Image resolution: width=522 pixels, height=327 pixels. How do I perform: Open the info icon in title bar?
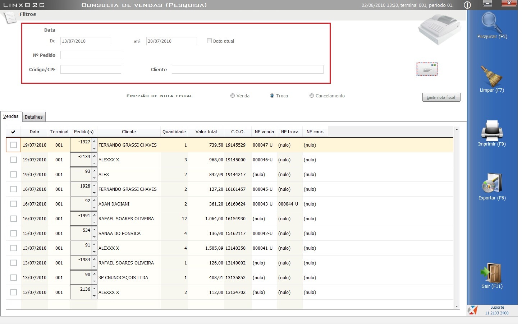tap(467, 5)
